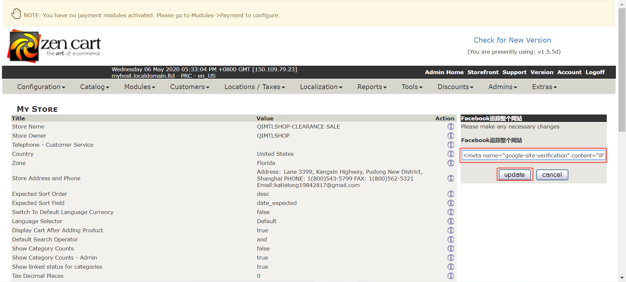Viewport: 626px width, 282px height.
Task: Click info icon for Expected Sort Order
Action: tap(451, 194)
